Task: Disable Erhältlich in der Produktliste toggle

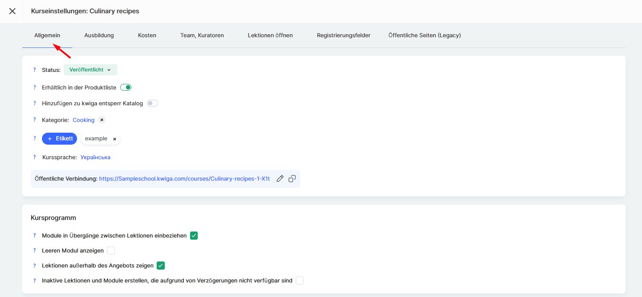Action: coord(126,87)
